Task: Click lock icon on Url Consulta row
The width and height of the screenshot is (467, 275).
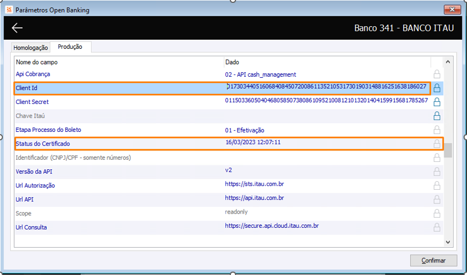Action: coord(437,227)
